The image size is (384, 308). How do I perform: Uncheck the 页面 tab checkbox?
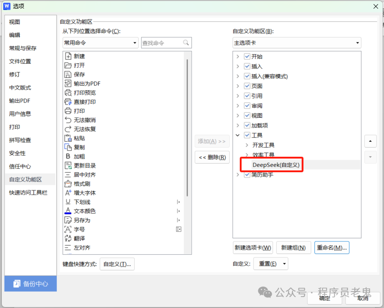(x=247, y=86)
